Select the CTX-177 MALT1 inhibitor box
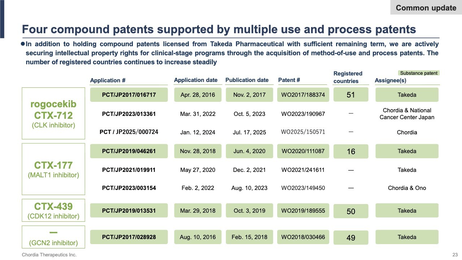This screenshot has width=462, height=260. (x=53, y=169)
